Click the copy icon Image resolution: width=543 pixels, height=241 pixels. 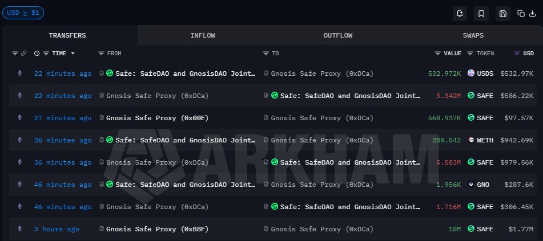coord(521,13)
